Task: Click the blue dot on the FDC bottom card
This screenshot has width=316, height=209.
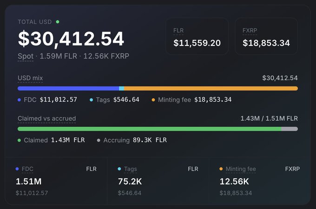Action: [x=17, y=169]
